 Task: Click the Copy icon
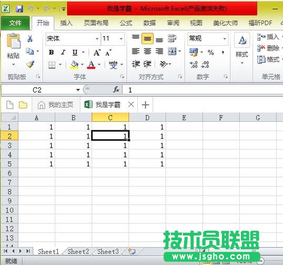click(x=30, y=51)
